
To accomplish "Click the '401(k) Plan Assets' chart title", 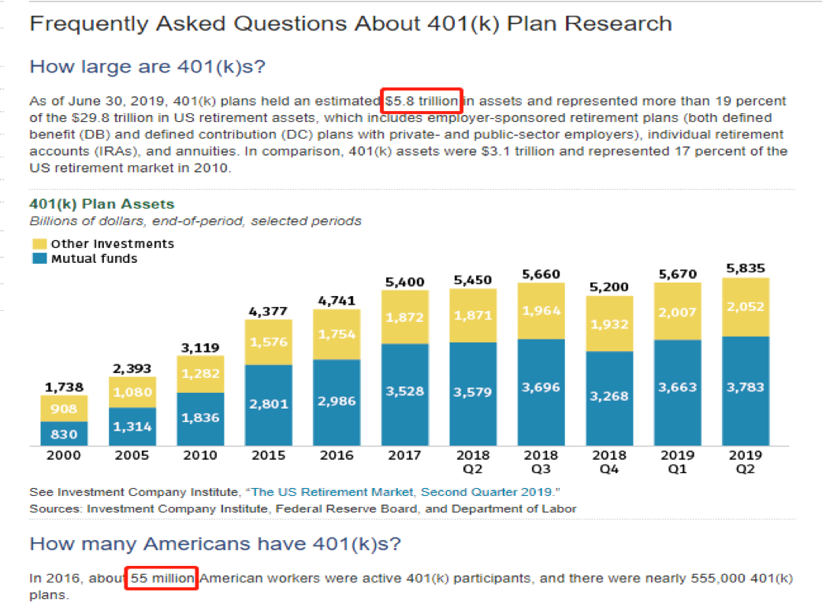I will 102,205.
